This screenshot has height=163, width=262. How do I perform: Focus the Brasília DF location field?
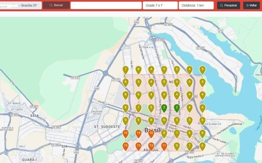(21, 5)
